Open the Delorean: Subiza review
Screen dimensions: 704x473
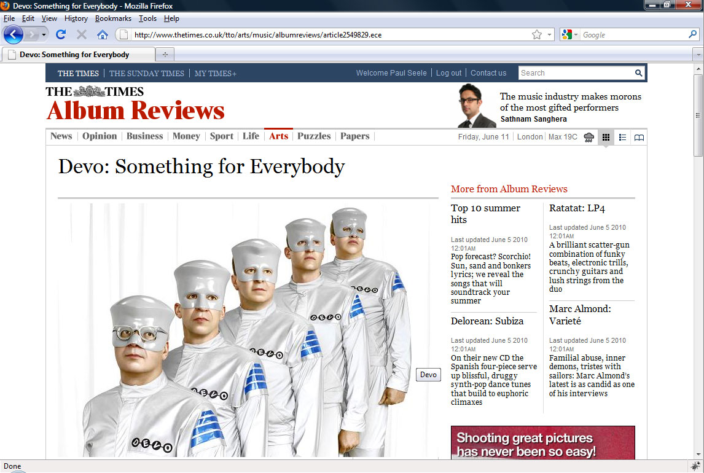(x=487, y=321)
